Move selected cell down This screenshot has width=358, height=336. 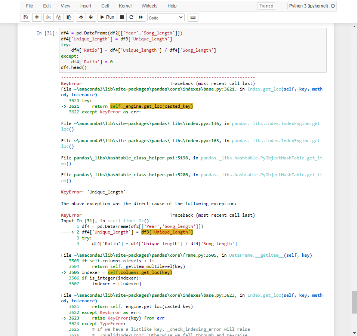pos(91,17)
